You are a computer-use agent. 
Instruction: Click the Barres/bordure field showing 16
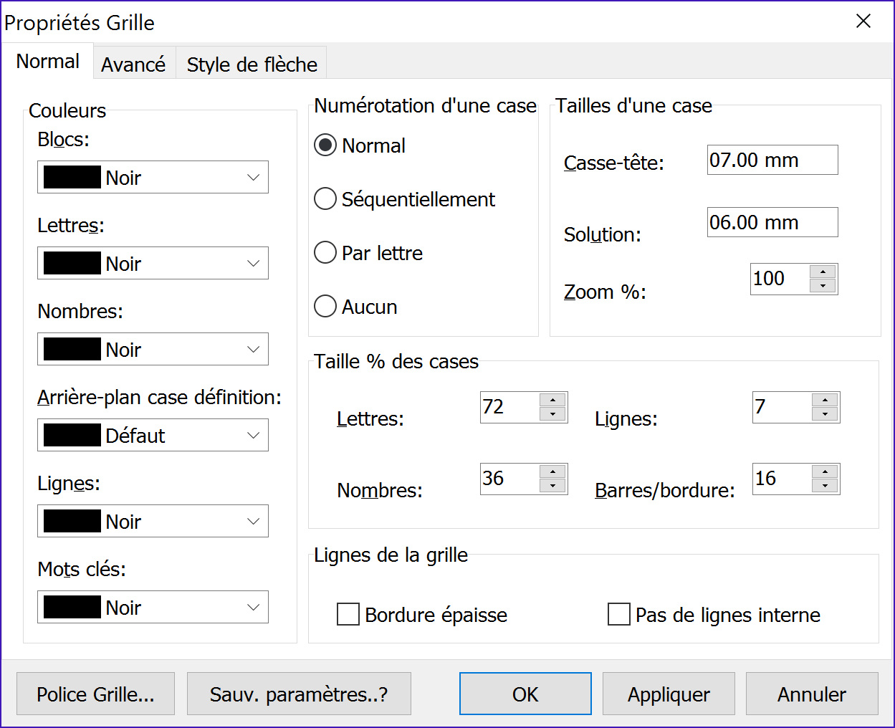click(x=782, y=479)
